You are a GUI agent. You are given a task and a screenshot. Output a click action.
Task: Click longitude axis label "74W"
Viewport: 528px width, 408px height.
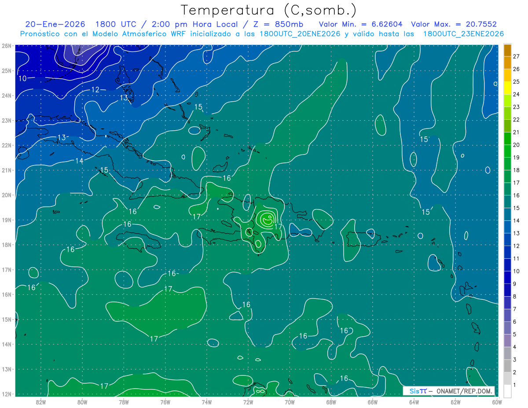coord(207,402)
